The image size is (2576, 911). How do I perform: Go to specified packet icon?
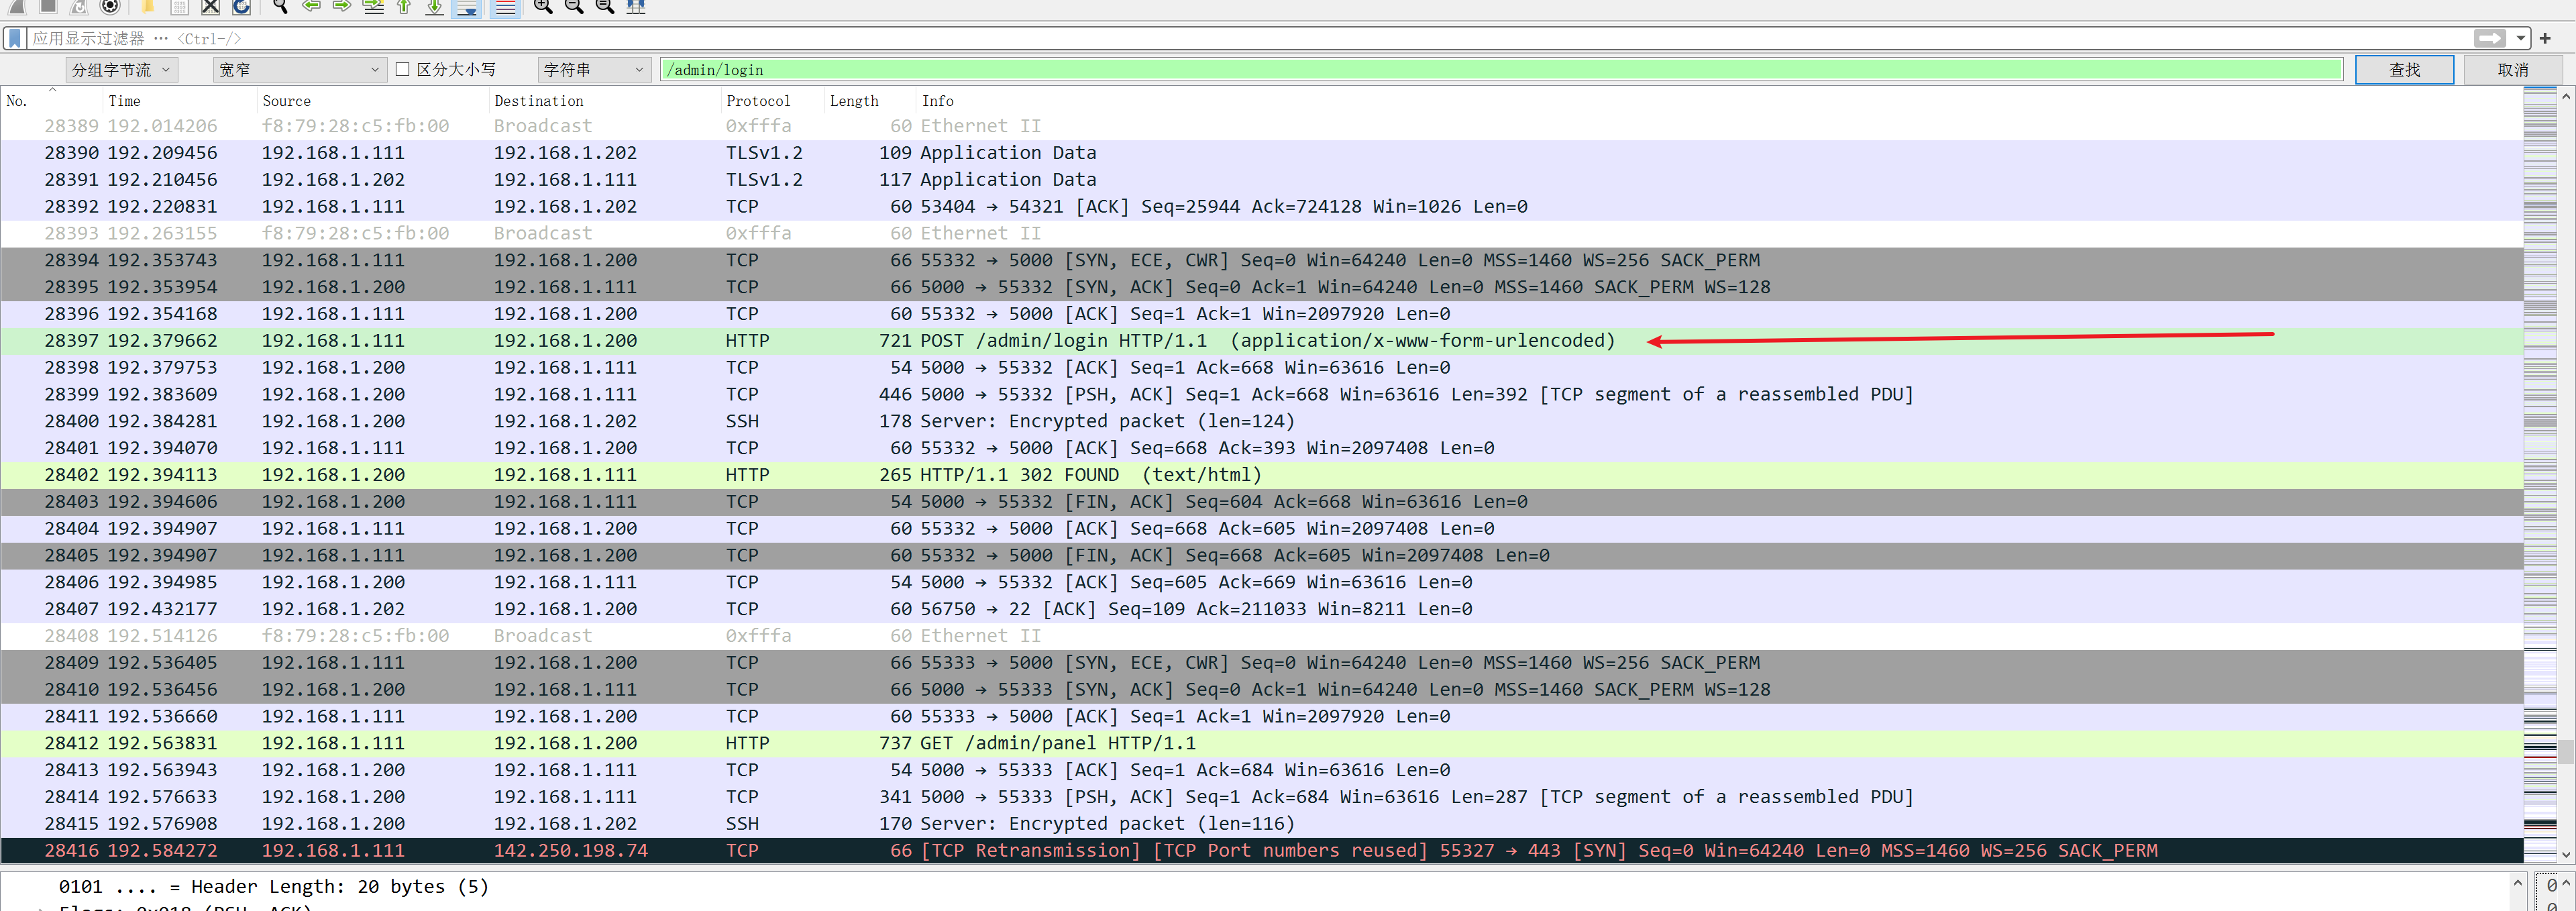coord(373,6)
